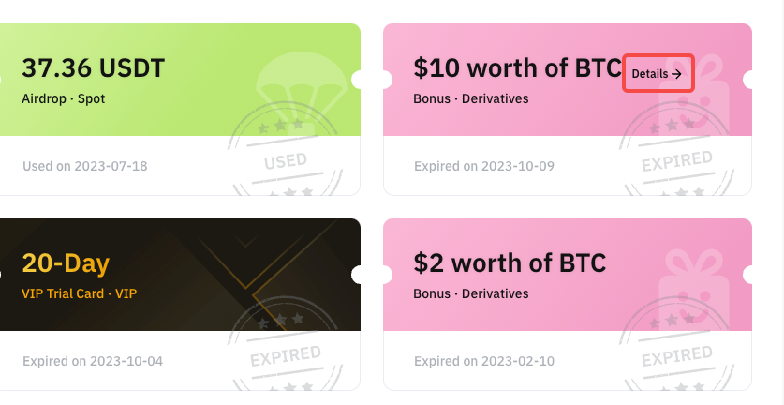
Task: Select the "$10 worth of BTC" heading
Action: (517, 68)
